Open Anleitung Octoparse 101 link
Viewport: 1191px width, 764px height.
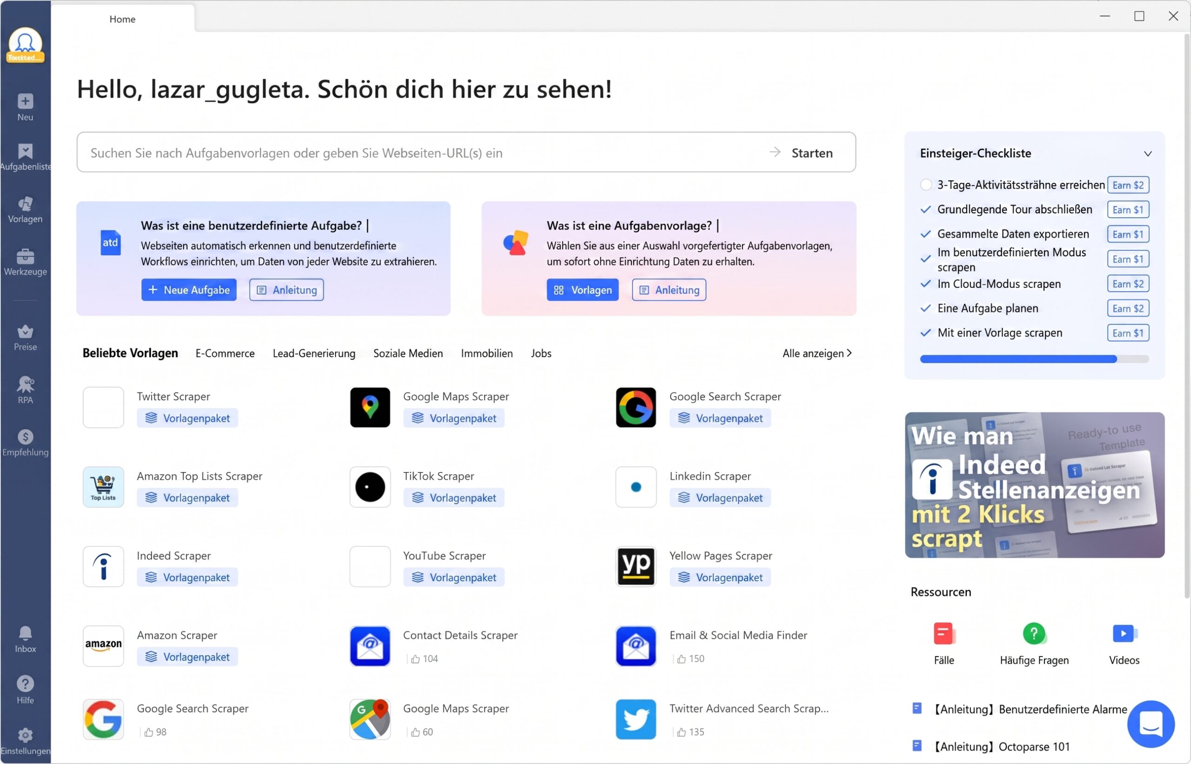(991, 747)
